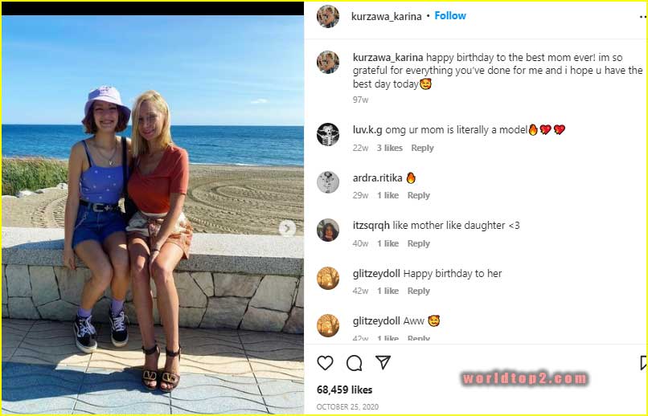This screenshot has height=416, width=648.
Task: Reply to luv.k.g's comment
Action: tap(422, 148)
